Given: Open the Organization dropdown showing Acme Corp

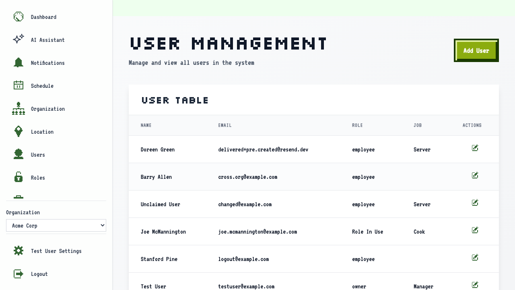Looking at the screenshot, I should (56, 226).
